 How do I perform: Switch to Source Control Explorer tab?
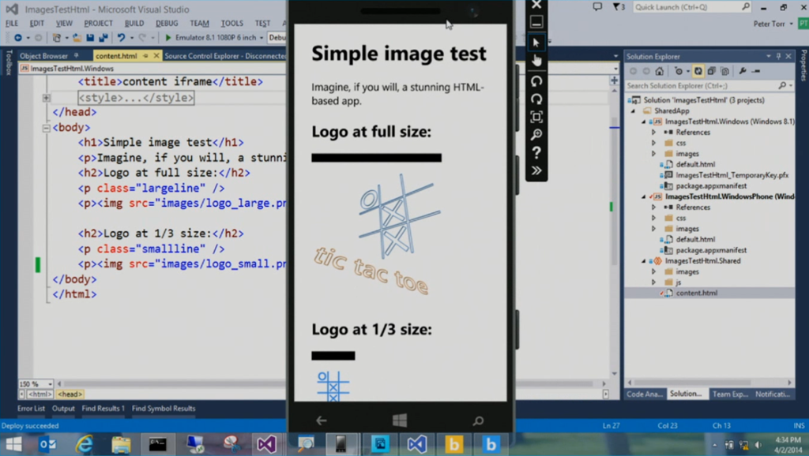(225, 56)
